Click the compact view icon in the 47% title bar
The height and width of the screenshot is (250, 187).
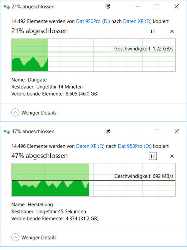coord(108,131)
